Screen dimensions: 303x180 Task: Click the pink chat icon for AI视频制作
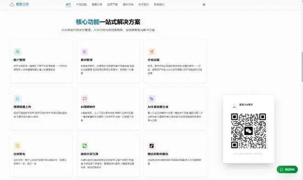[x=84, y=99]
